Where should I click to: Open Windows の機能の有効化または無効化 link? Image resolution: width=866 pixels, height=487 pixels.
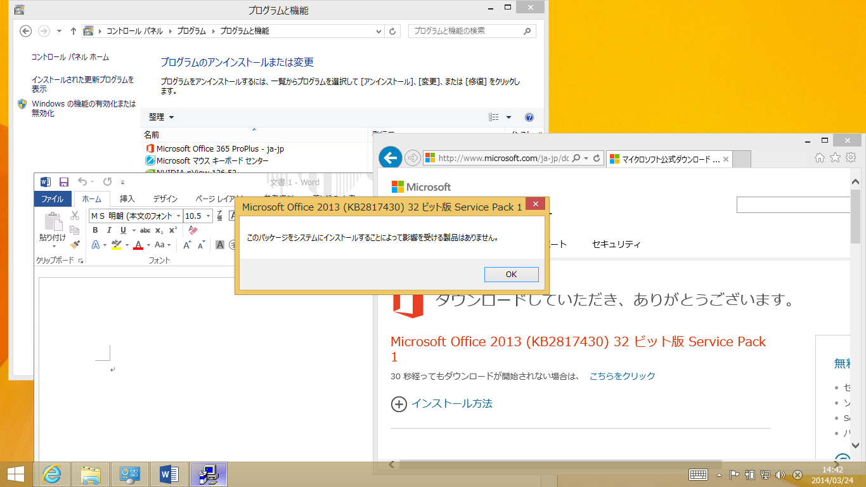[84, 108]
